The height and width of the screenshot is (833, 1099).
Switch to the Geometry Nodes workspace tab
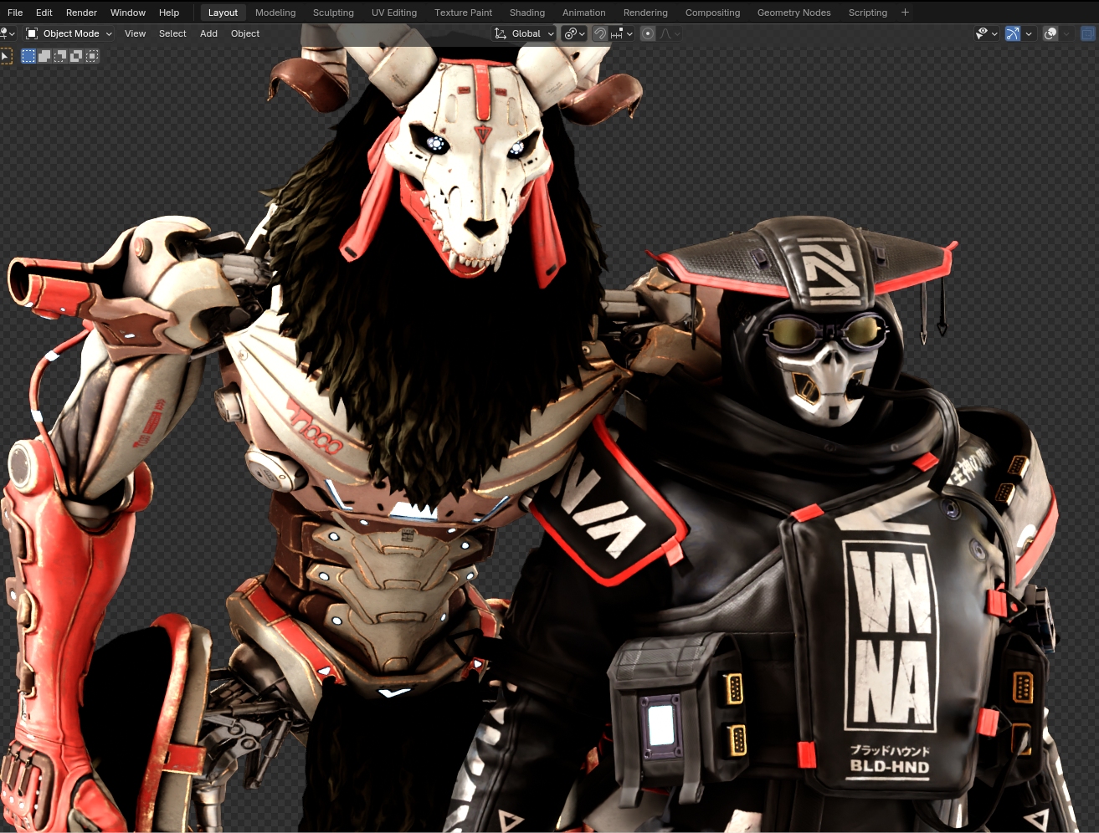coord(793,13)
